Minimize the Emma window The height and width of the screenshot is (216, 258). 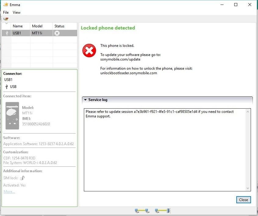coord(222,5)
